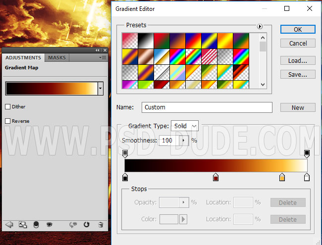The width and height of the screenshot is (322, 245).
Task: Click the Smoothness value field
Action: [x=169, y=141]
